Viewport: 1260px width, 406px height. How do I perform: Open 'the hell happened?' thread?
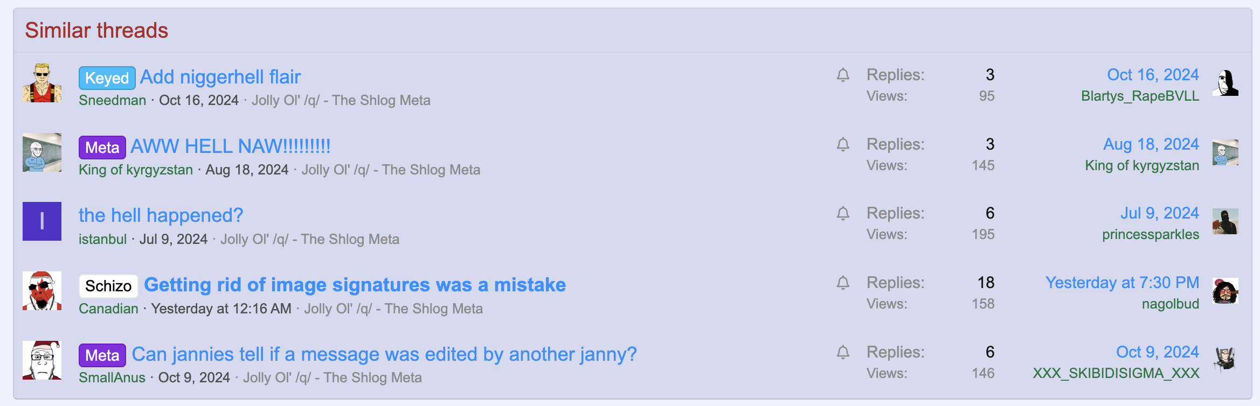pos(161,215)
